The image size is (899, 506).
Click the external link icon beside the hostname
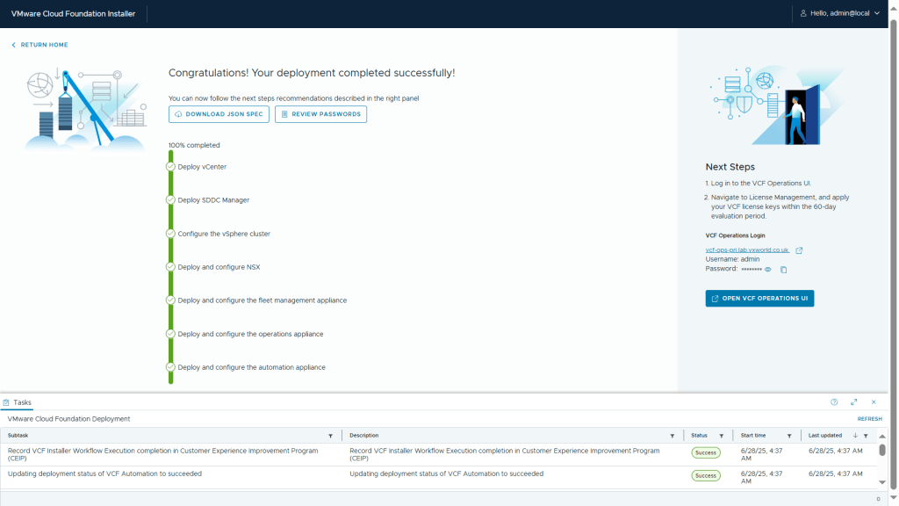799,250
